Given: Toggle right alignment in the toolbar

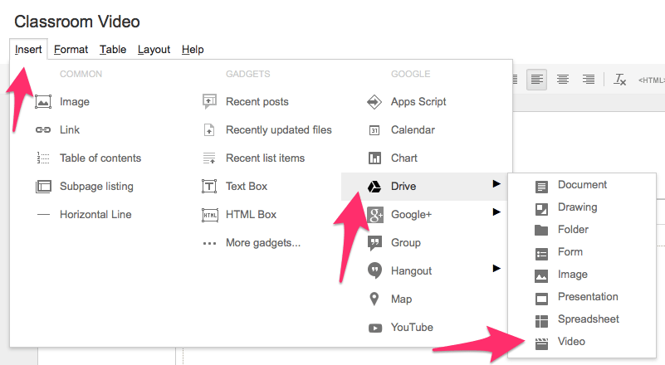Looking at the screenshot, I should point(589,80).
